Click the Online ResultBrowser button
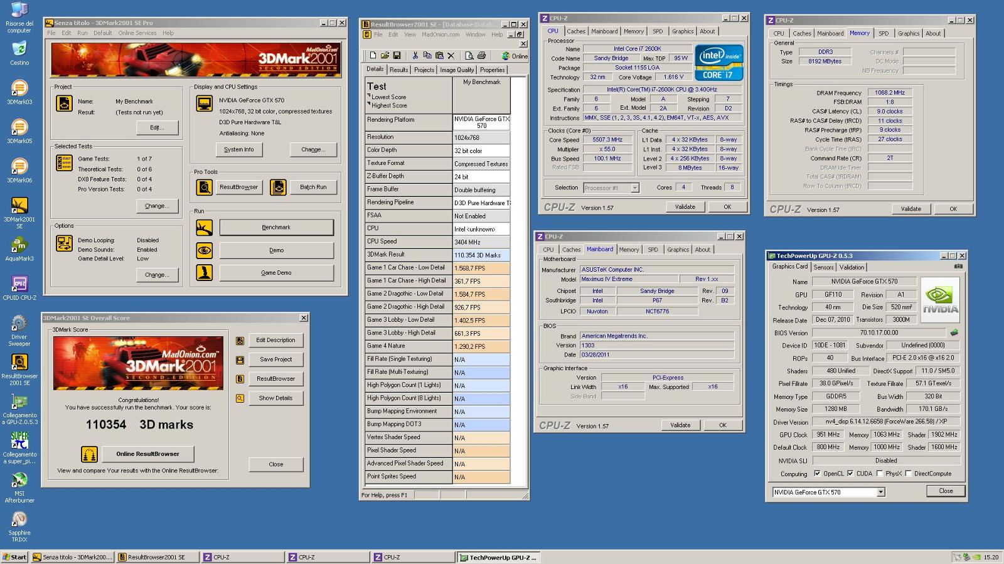This screenshot has width=1004, height=564. [x=147, y=454]
